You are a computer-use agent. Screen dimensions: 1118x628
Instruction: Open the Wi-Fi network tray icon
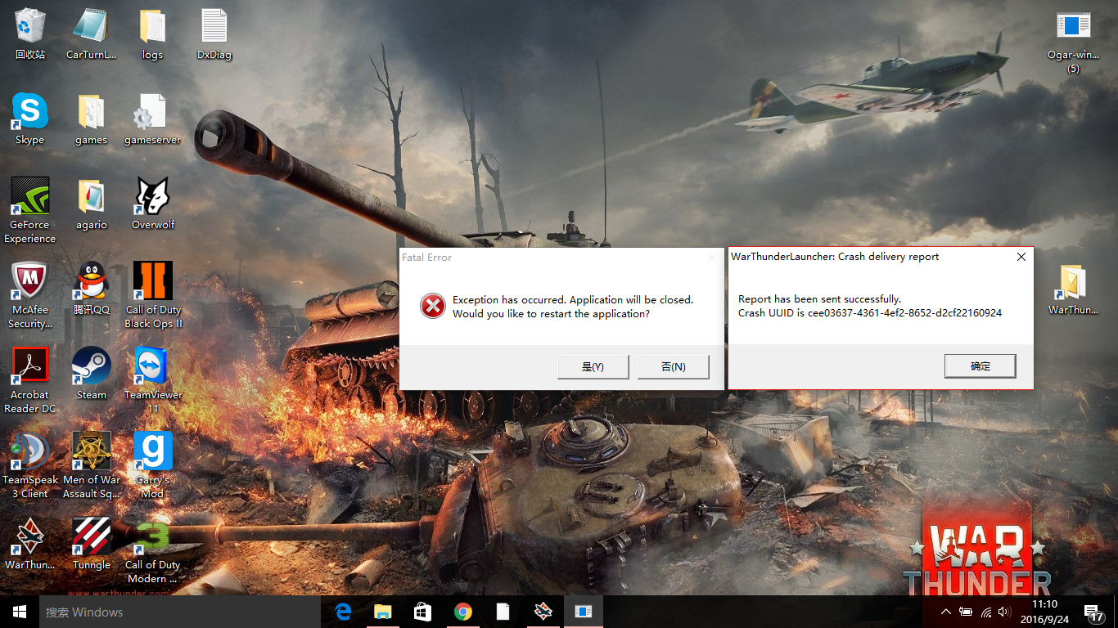(986, 612)
